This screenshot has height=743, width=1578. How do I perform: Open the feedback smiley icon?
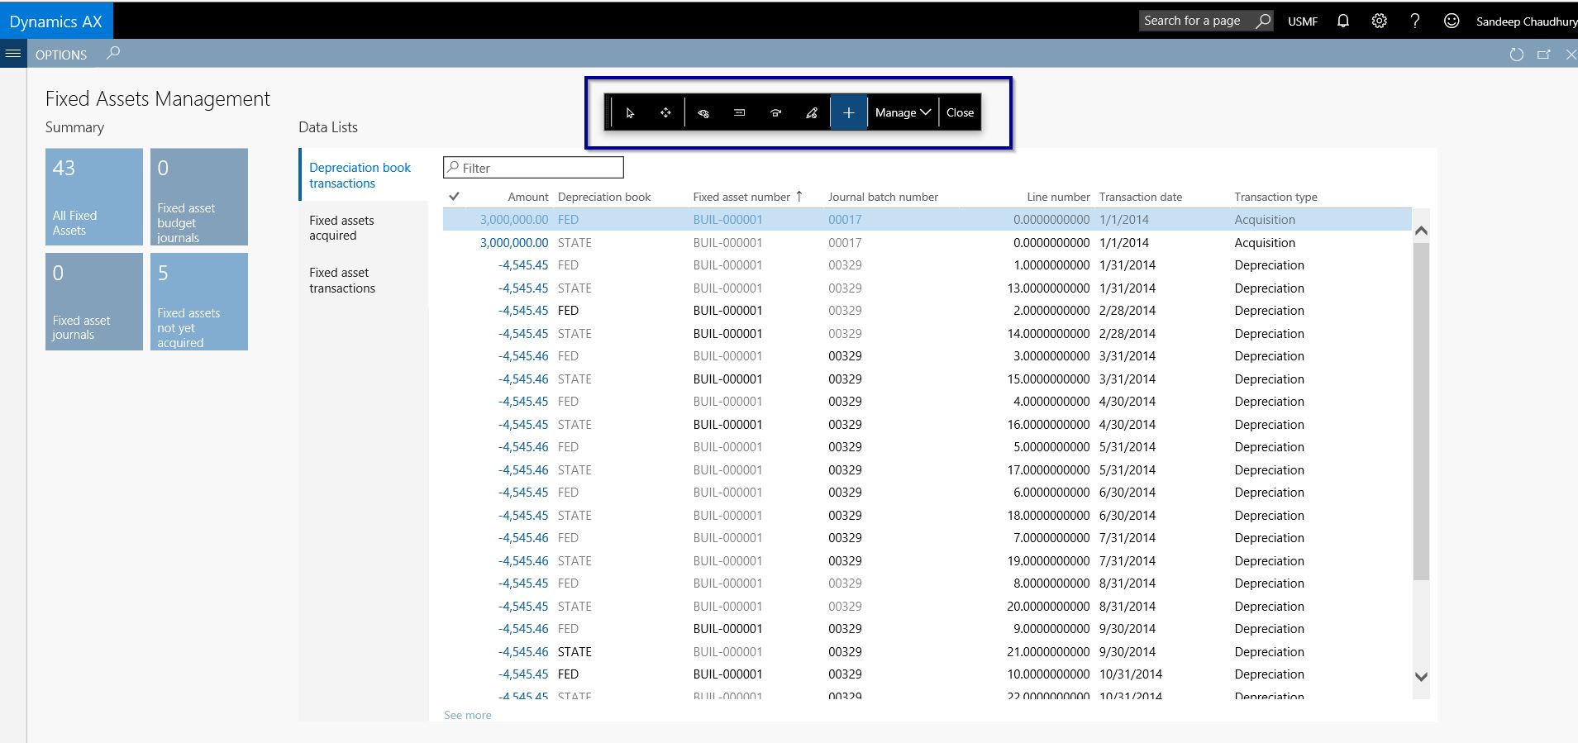pos(1452,21)
